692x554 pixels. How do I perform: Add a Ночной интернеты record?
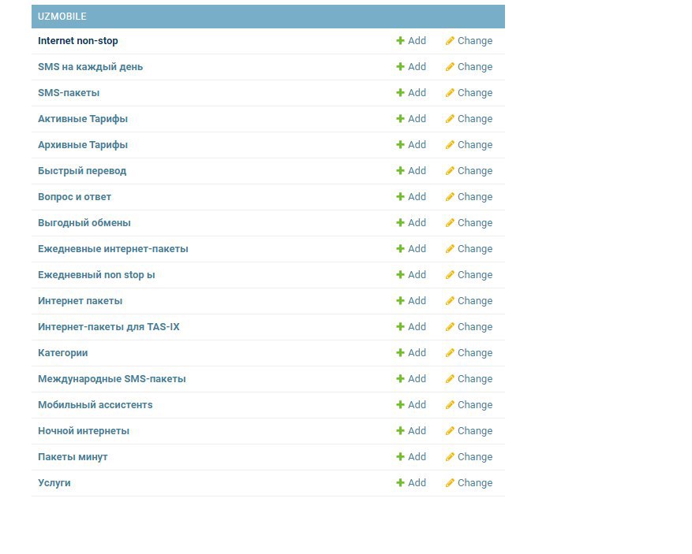pos(411,430)
